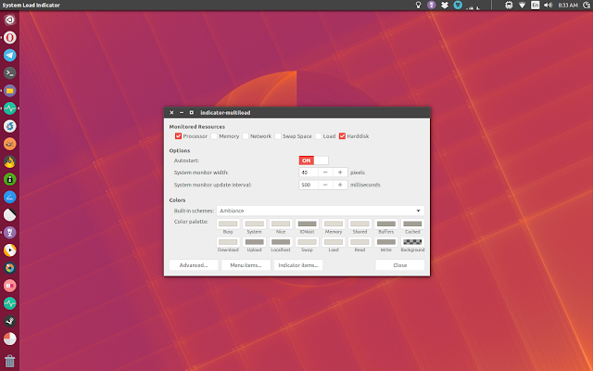593x371 pixels.
Task: Click the monitor width value field
Action: (x=309, y=173)
